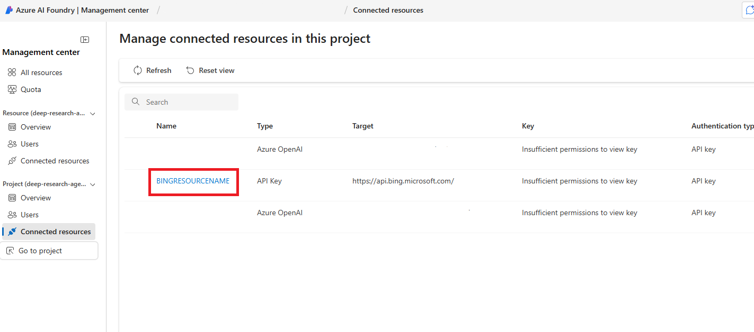754x332 pixels.
Task: Click the Go to project arrow icon
Action: (x=10, y=251)
